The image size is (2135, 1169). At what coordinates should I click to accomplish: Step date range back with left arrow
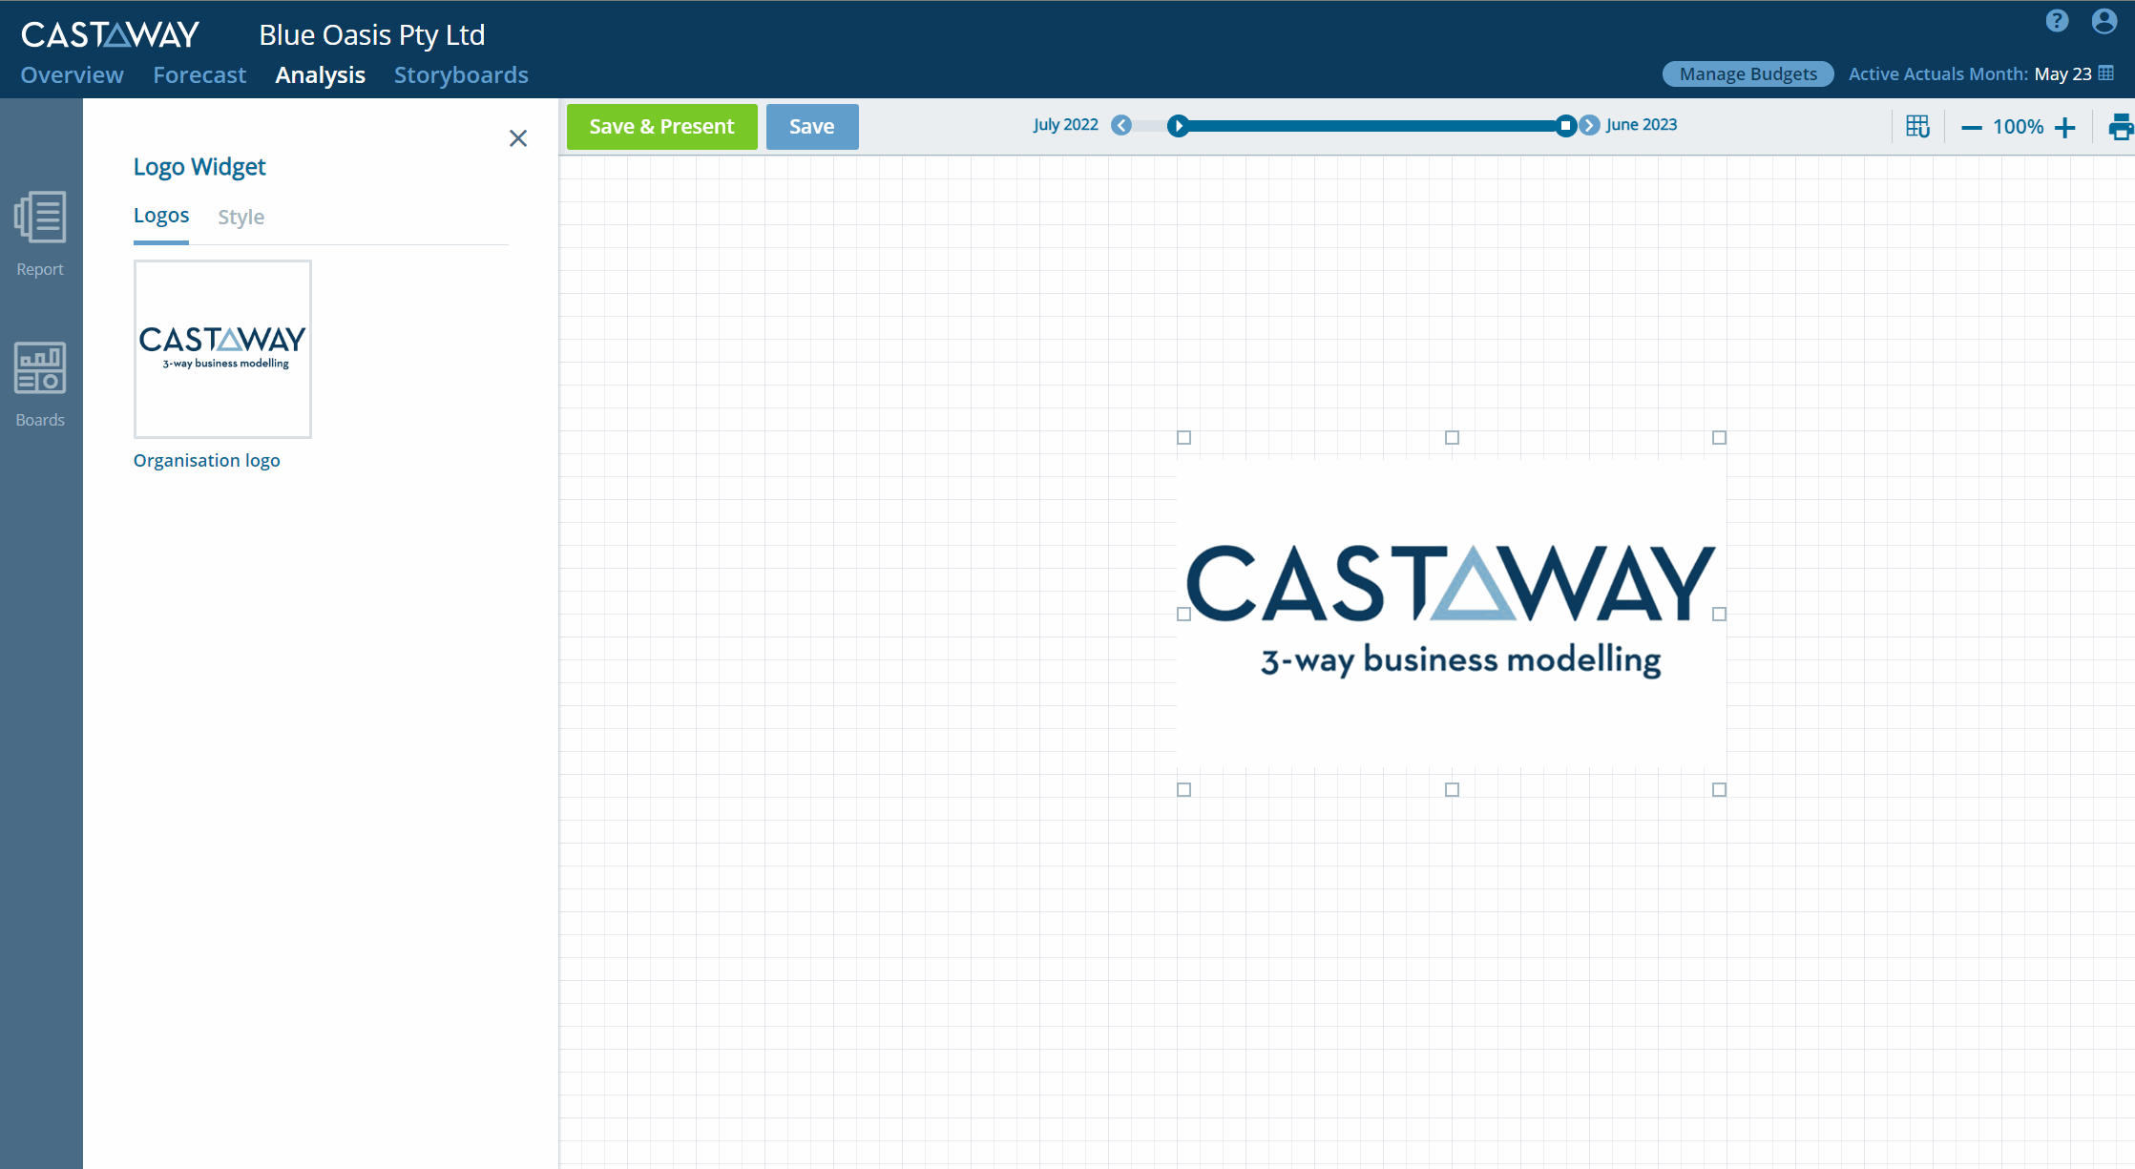(1121, 125)
